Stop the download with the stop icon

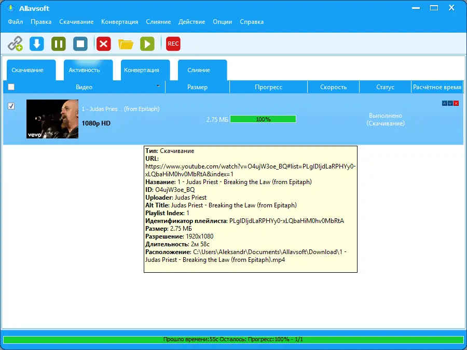click(80, 44)
